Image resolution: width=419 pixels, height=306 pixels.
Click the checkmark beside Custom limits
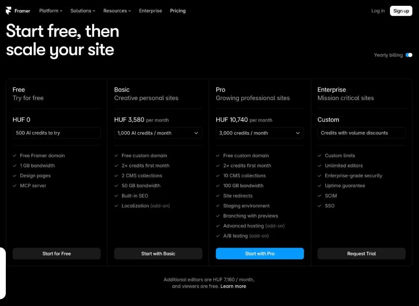319,156
